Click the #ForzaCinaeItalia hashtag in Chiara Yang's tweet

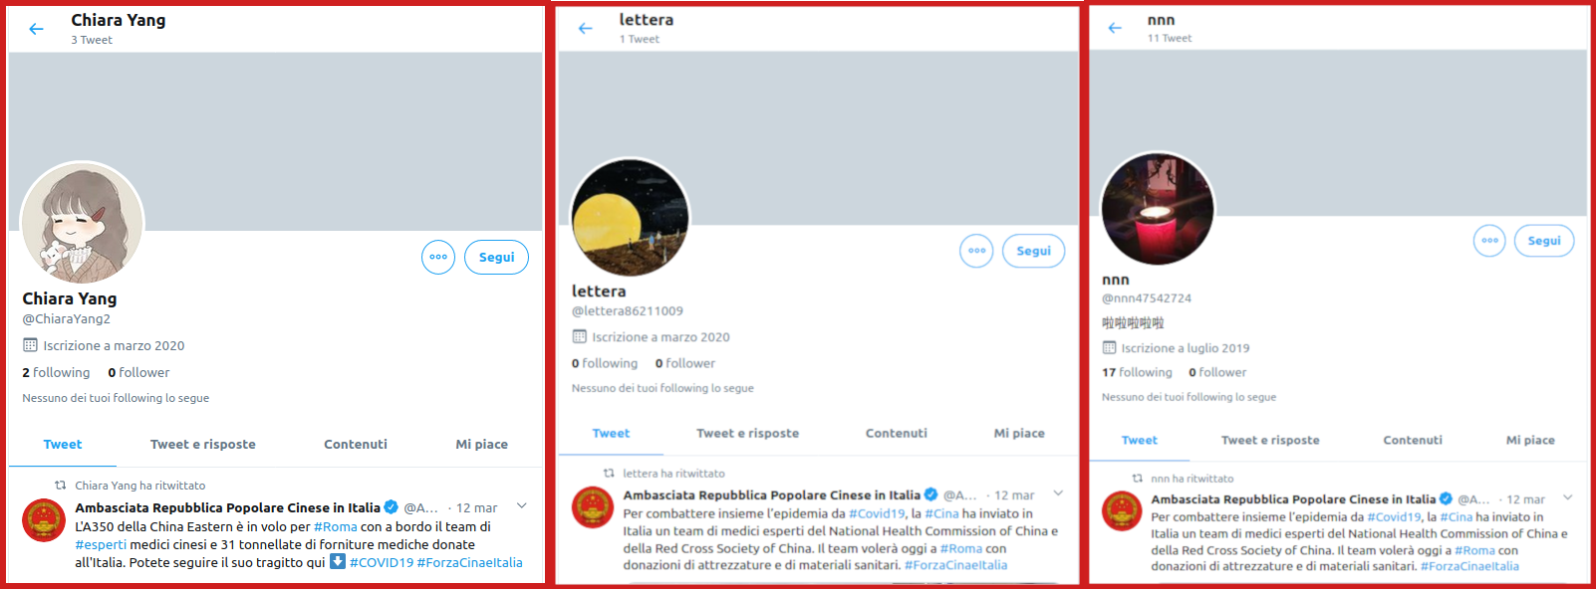click(x=469, y=562)
